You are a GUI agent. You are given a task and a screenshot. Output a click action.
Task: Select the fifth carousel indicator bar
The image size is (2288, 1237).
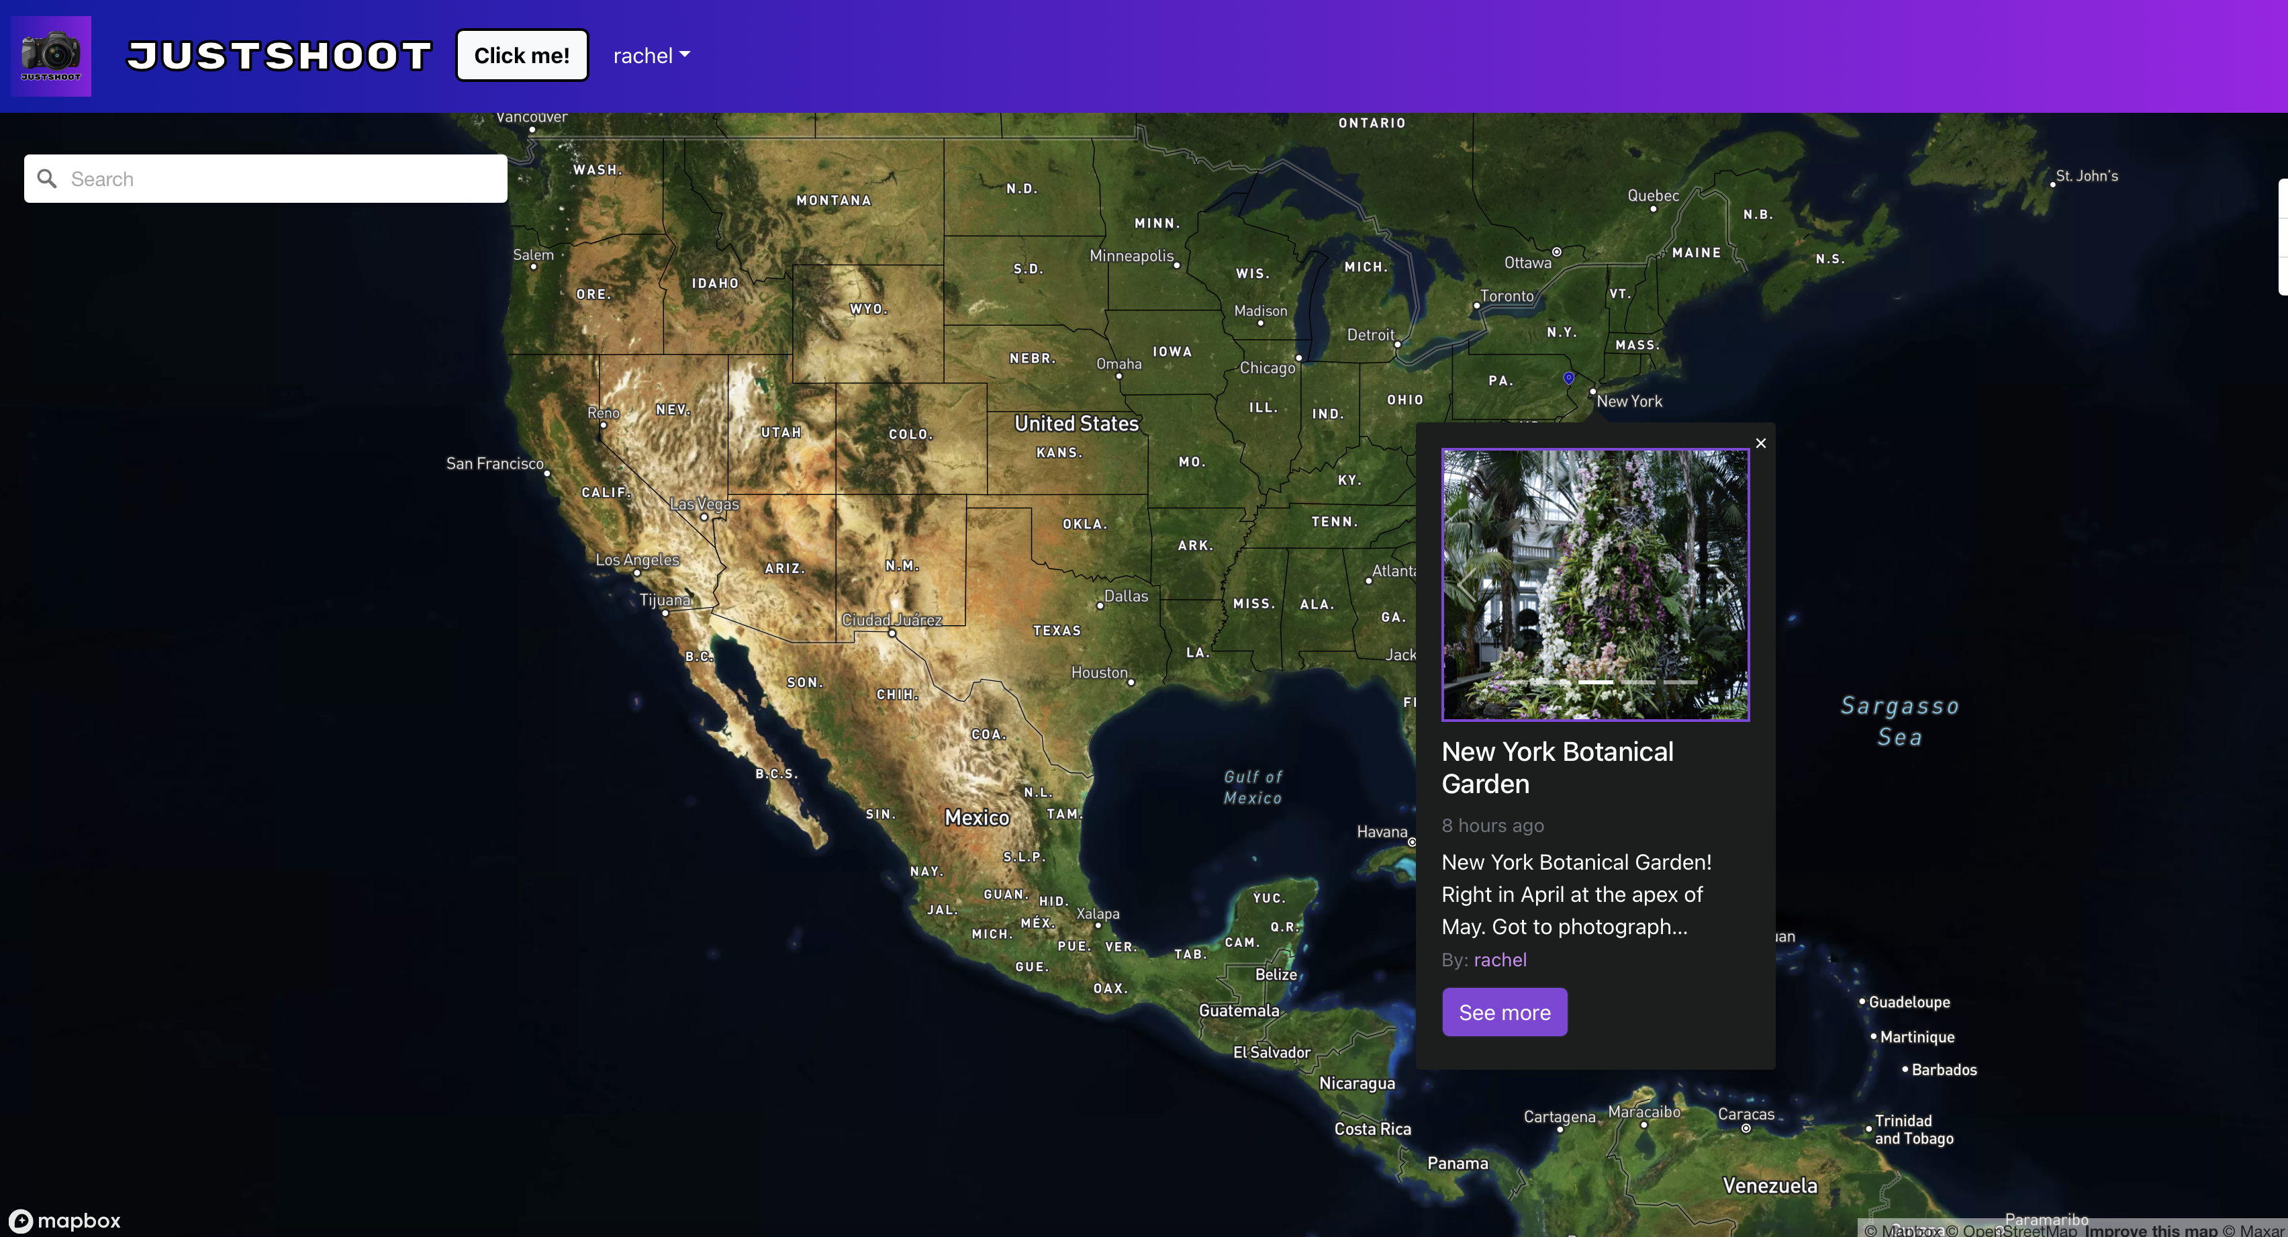tap(1680, 682)
